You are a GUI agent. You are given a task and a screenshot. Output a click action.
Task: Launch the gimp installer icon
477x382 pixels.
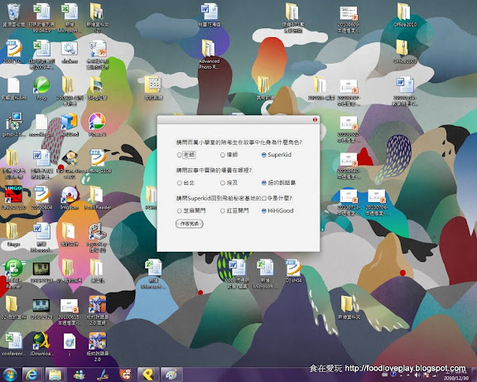pos(13,125)
